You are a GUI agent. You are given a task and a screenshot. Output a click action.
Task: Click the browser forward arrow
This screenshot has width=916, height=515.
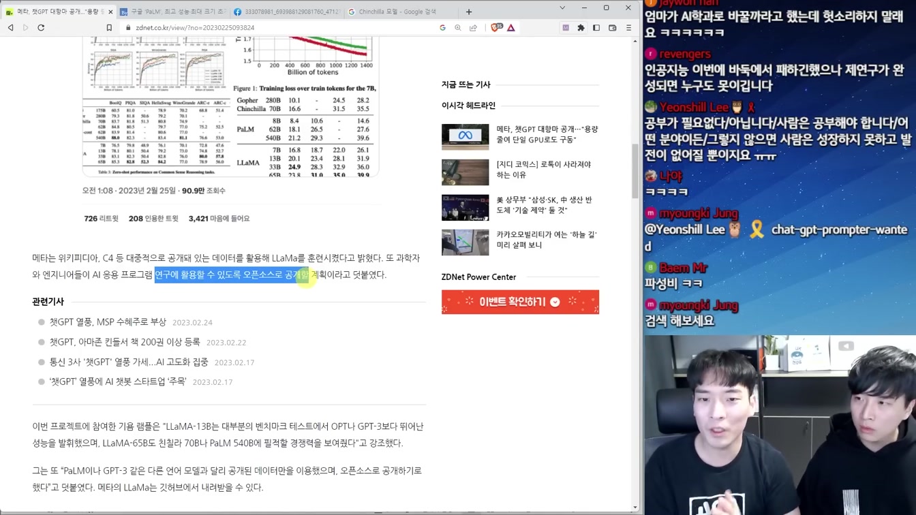click(x=26, y=28)
